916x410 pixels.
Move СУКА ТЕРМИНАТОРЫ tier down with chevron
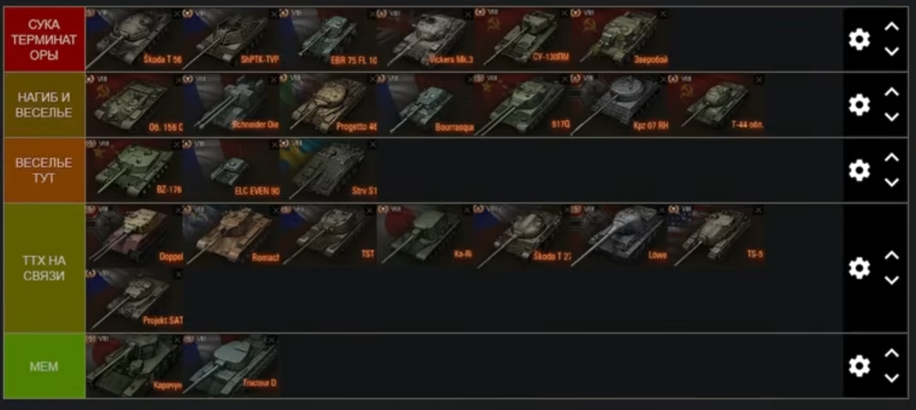point(891,52)
